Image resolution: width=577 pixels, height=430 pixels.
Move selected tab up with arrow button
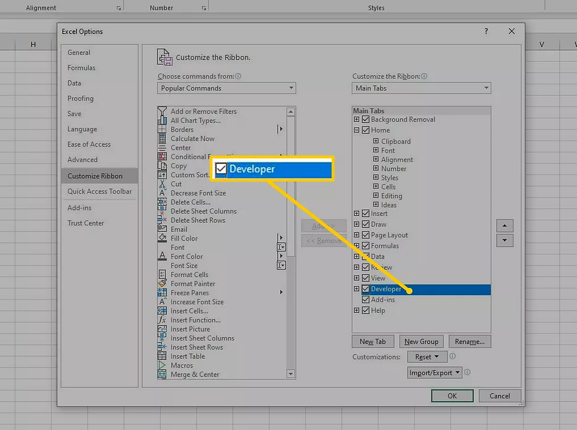pyautogui.click(x=505, y=226)
